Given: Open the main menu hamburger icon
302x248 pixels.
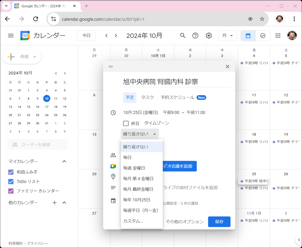Looking at the screenshot, I should pyautogui.click(x=11, y=36).
